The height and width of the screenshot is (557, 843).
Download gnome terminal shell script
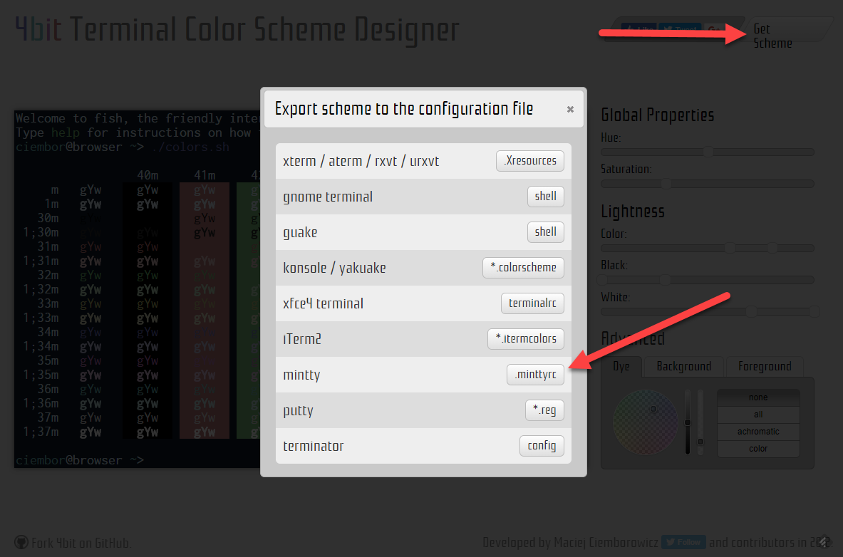545,197
